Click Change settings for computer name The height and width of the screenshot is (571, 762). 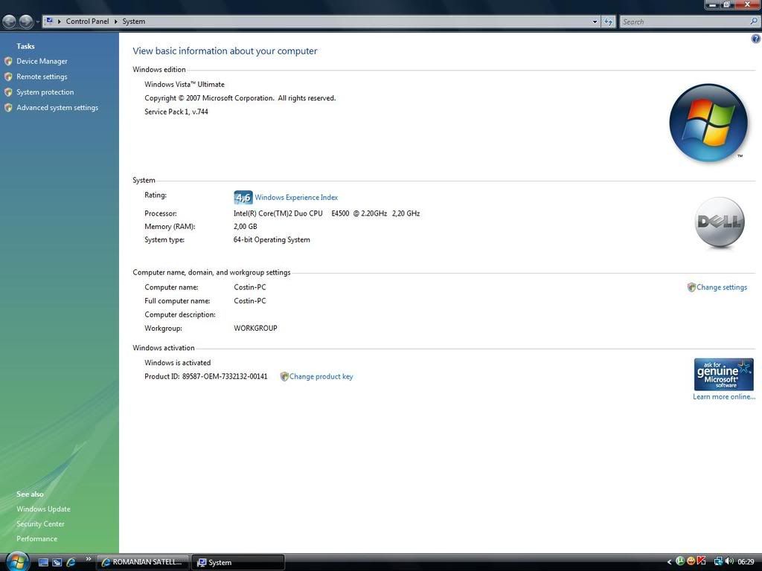(x=721, y=288)
